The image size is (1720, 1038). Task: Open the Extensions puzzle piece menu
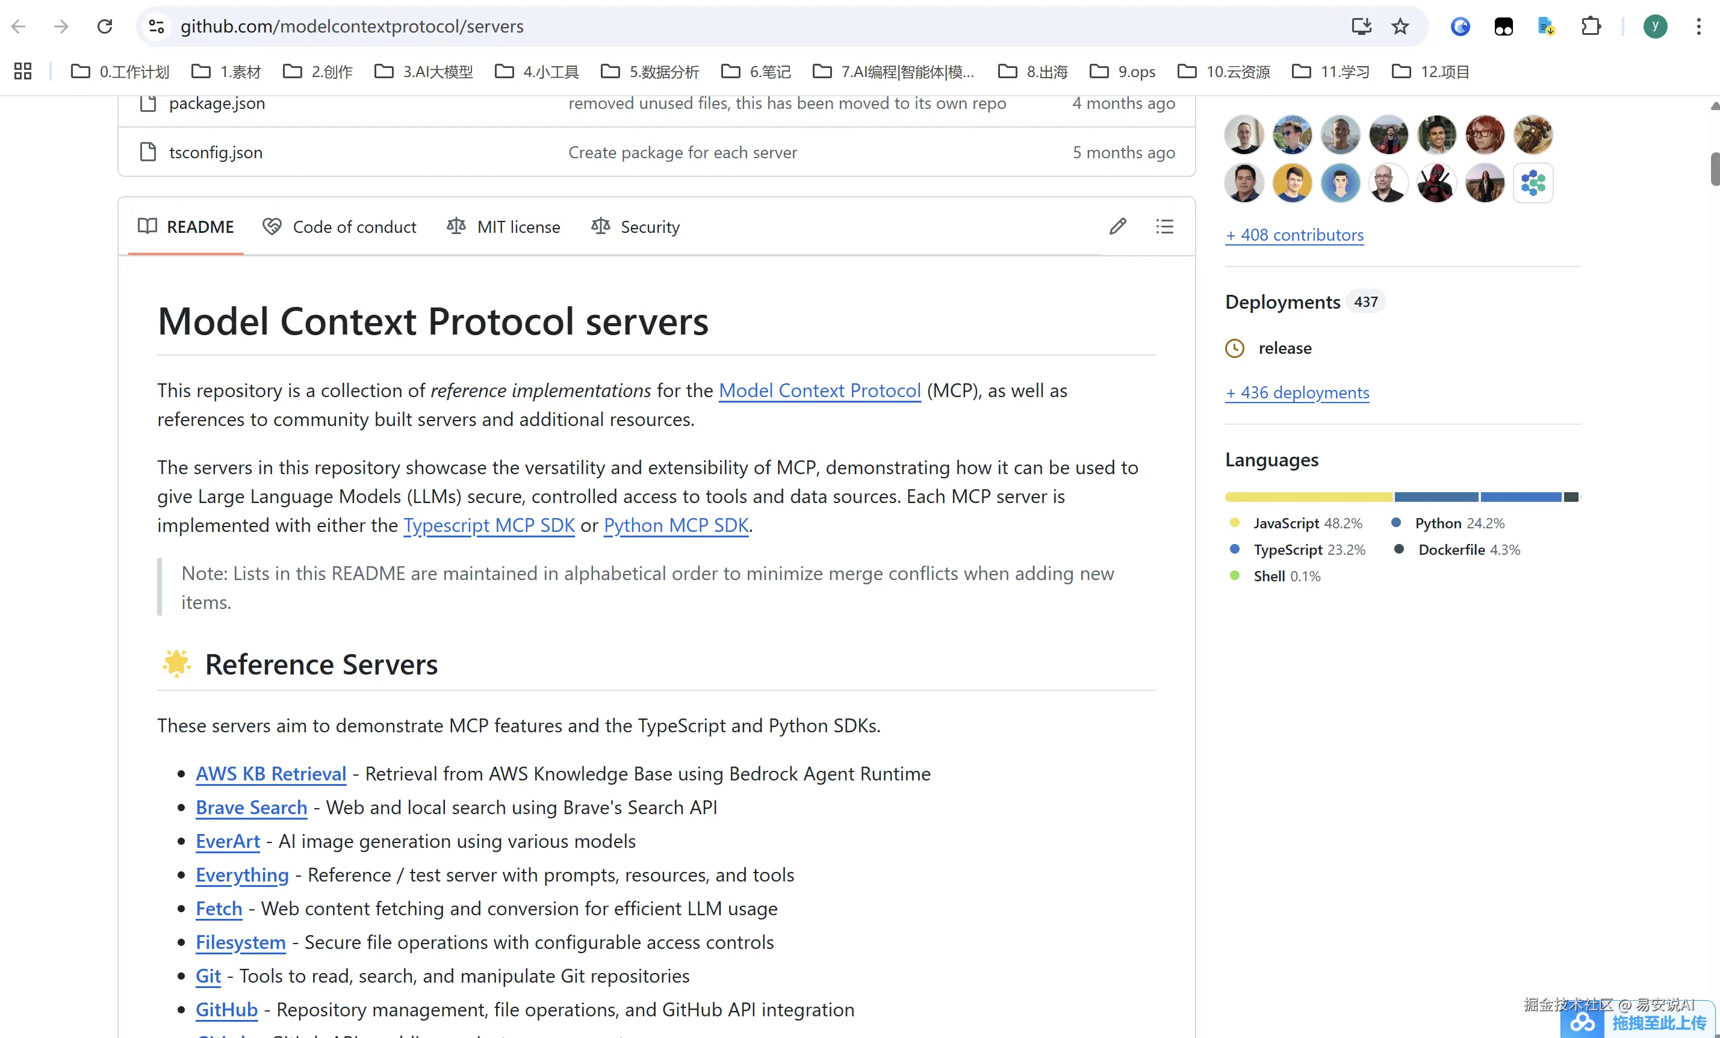1591,26
